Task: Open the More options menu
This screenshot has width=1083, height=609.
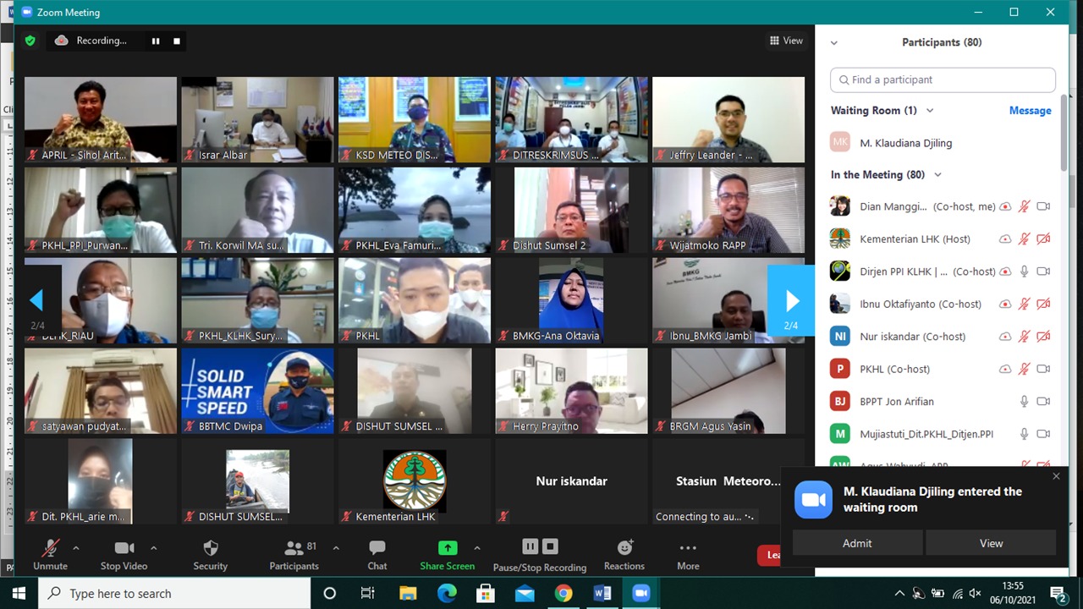Action: pos(688,548)
